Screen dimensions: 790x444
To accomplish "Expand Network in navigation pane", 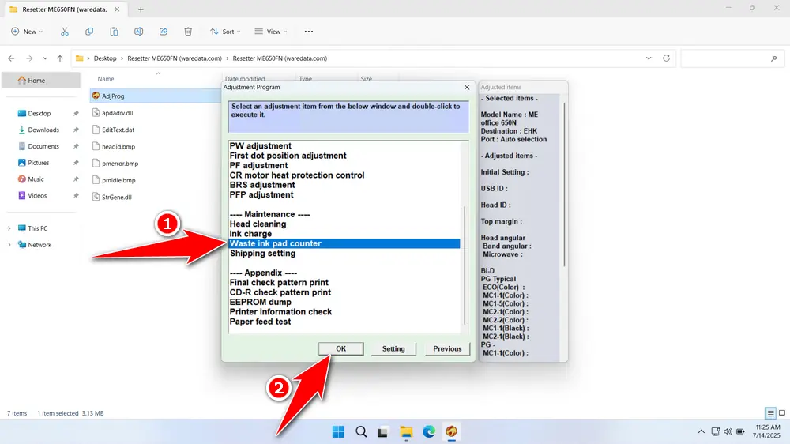I will click(9, 245).
